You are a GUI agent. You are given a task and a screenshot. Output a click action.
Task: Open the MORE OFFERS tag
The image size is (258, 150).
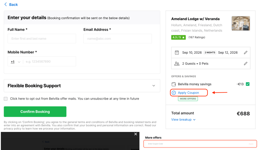(188, 99)
